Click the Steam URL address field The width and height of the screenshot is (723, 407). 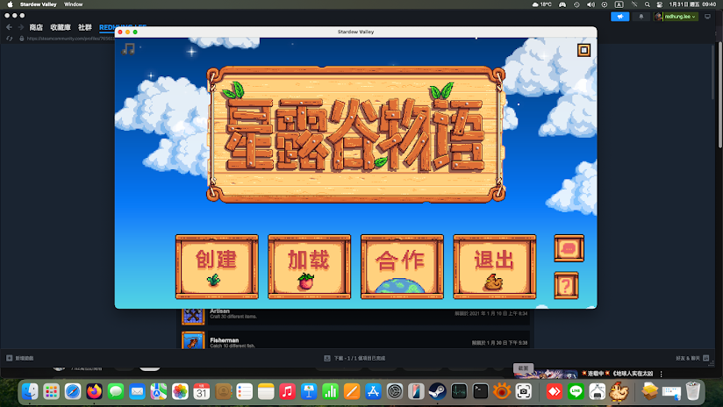coord(69,39)
